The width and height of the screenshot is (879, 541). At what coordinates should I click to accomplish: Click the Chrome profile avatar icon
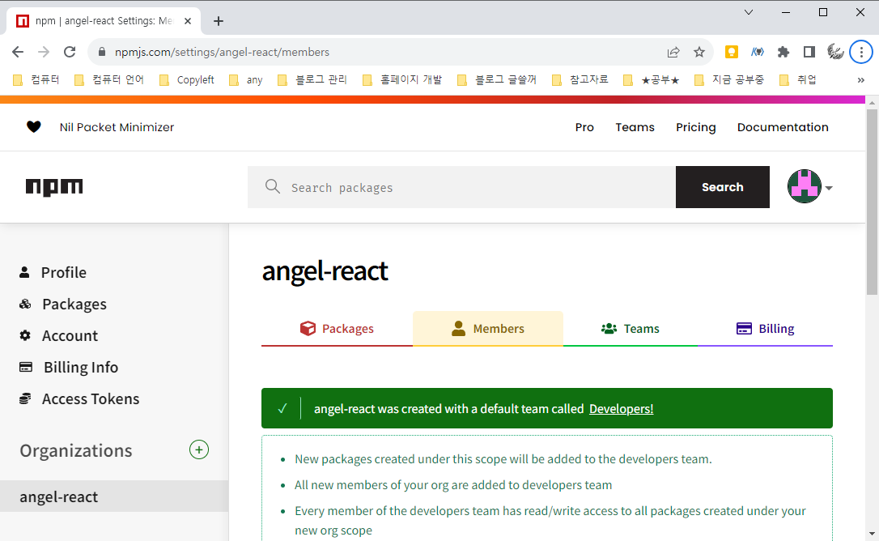[x=835, y=52]
